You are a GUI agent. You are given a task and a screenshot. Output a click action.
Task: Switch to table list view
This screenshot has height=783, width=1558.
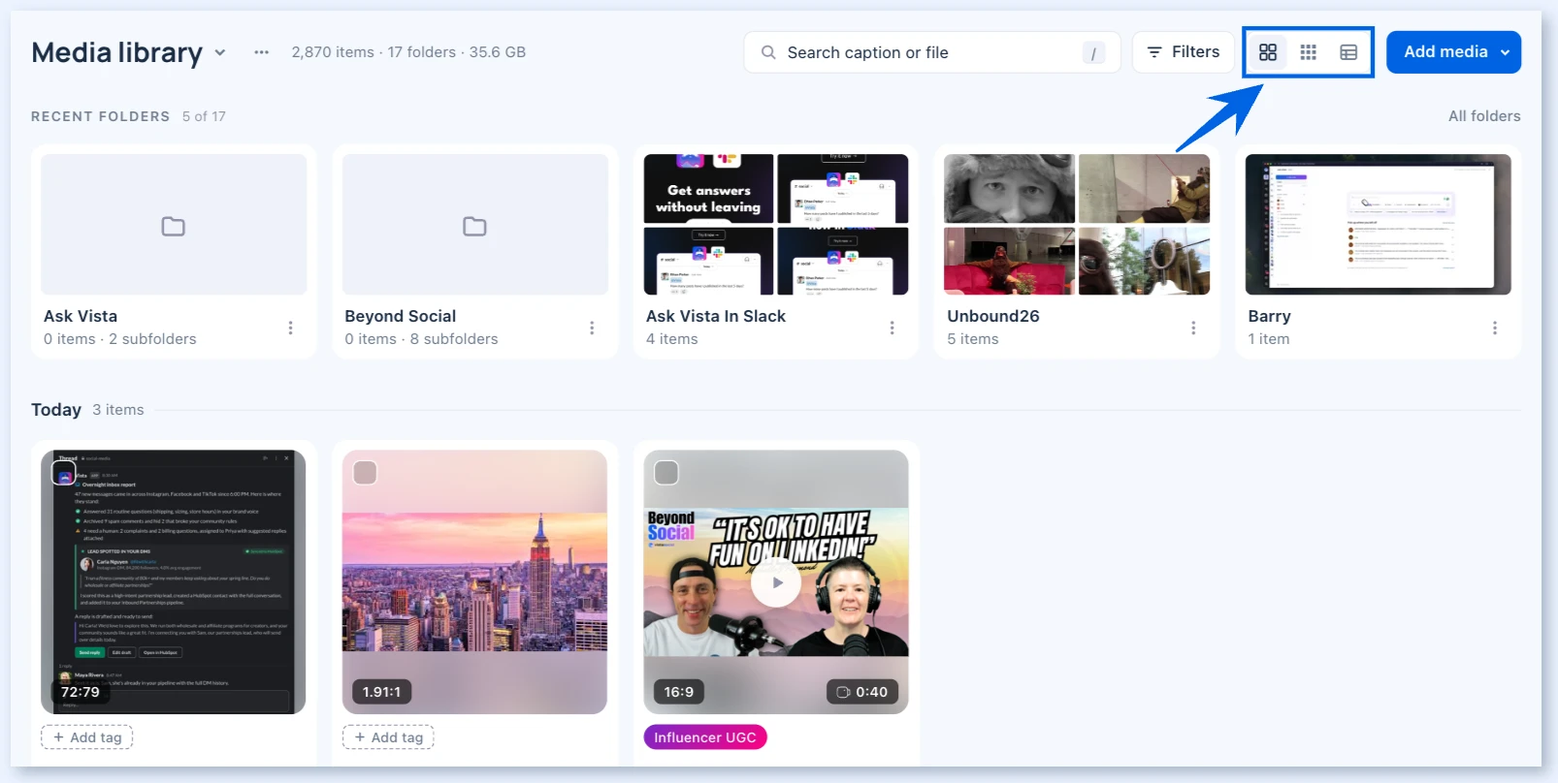pyautogui.click(x=1348, y=52)
